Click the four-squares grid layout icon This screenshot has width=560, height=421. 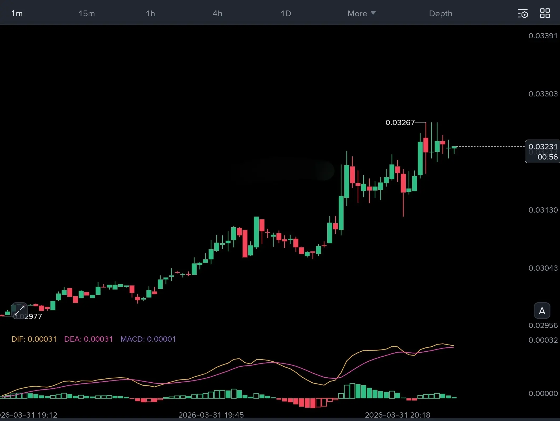pos(545,13)
